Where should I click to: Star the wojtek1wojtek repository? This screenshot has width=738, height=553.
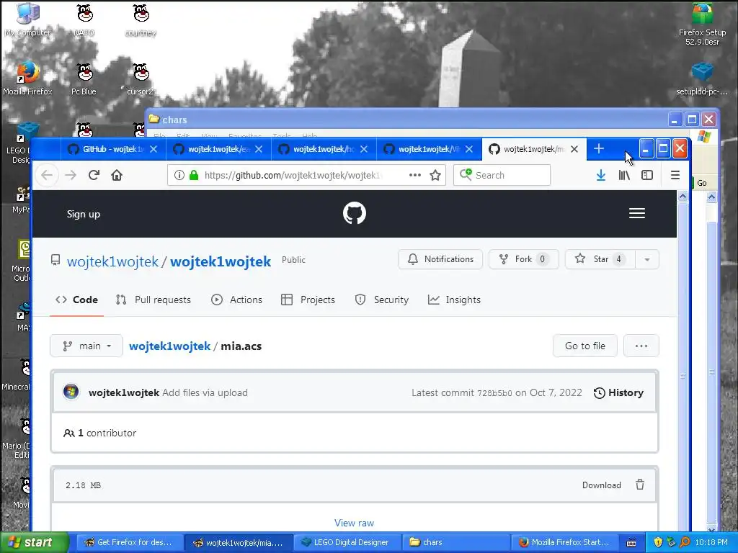[600, 259]
